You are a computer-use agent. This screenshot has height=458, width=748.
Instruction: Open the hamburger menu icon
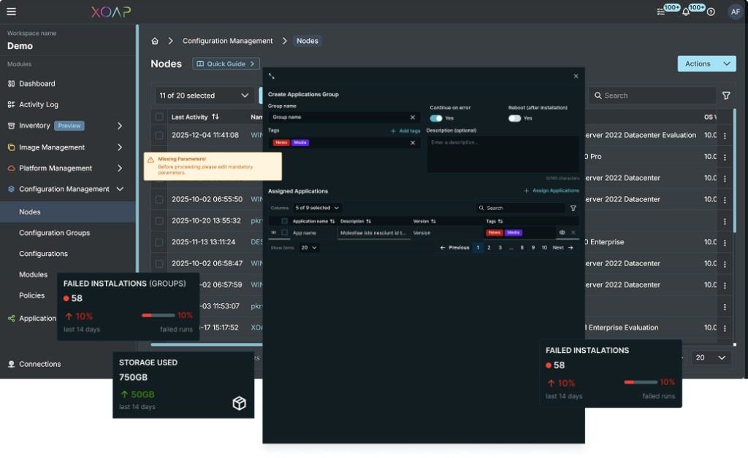[11, 11]
